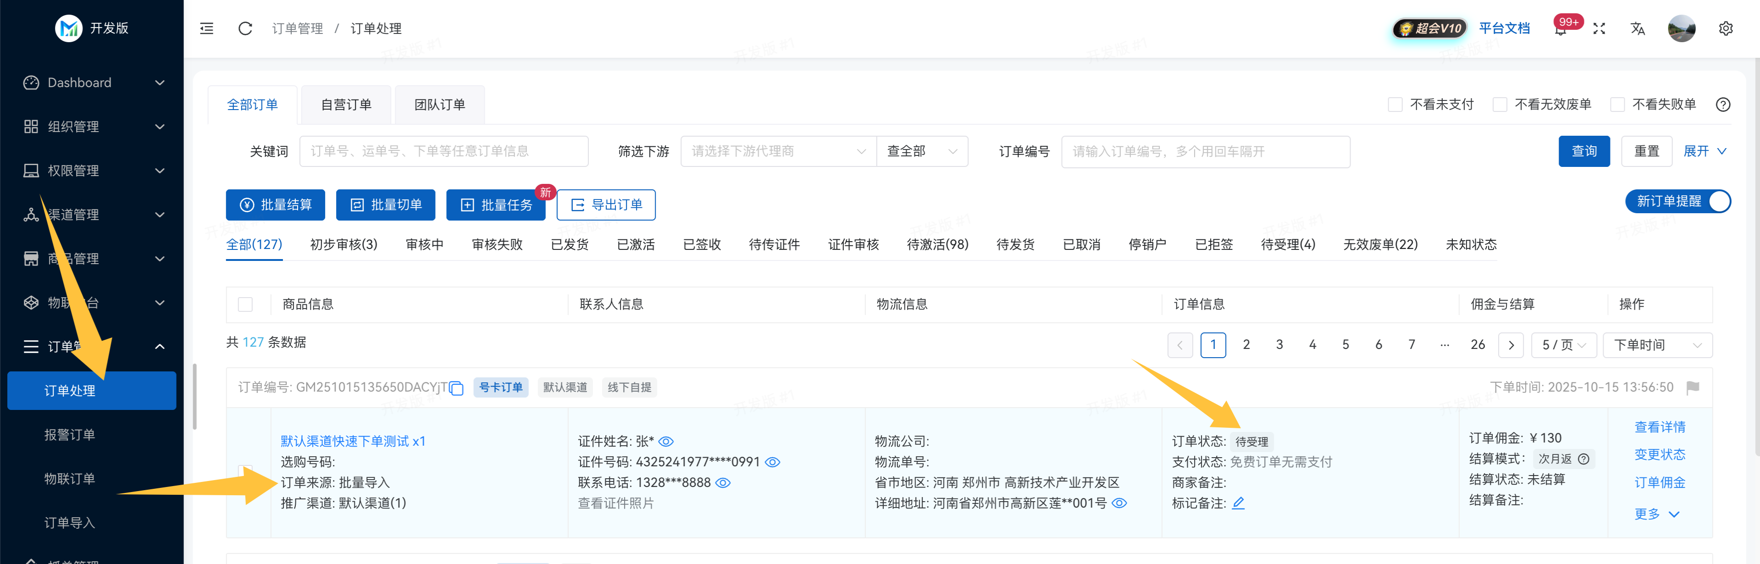Screen dimensions: 1760x564
Task: Click the order flag marker icon
Action: tap(1692, 388)
